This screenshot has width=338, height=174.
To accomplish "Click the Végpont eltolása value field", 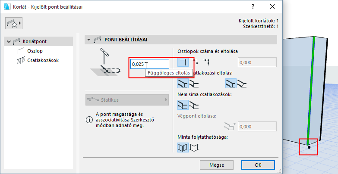I will coord(257,127).
